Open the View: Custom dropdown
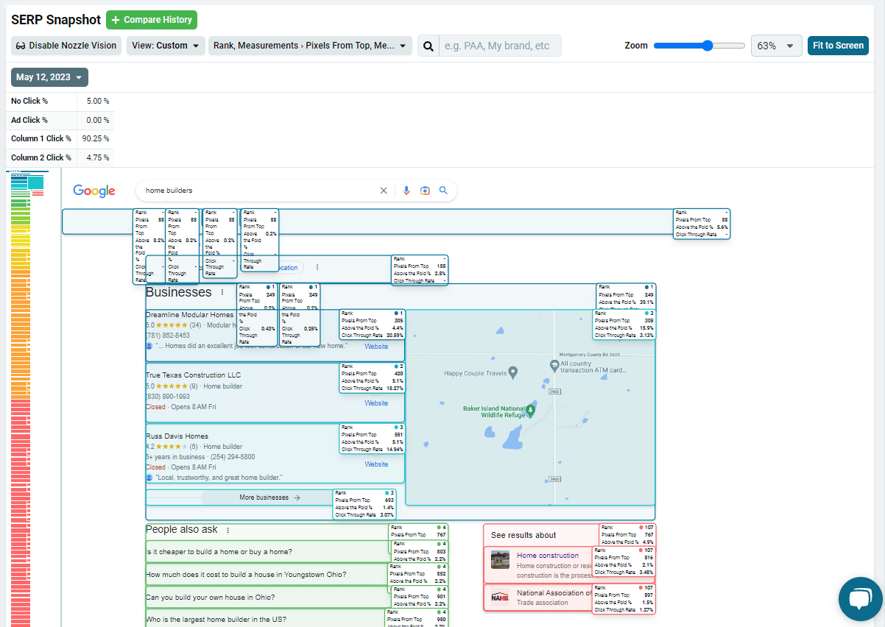Image resolution: width=885 pixels, height=627 pixels. 166,46
